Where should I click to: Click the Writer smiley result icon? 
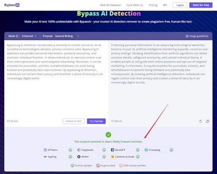(x=104, y=157)
